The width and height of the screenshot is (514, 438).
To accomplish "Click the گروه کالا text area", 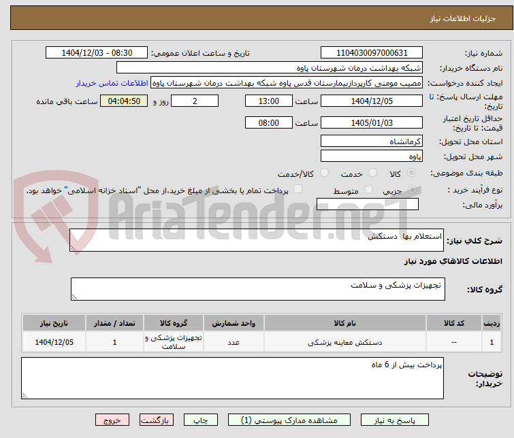I will tap(257, 289).
